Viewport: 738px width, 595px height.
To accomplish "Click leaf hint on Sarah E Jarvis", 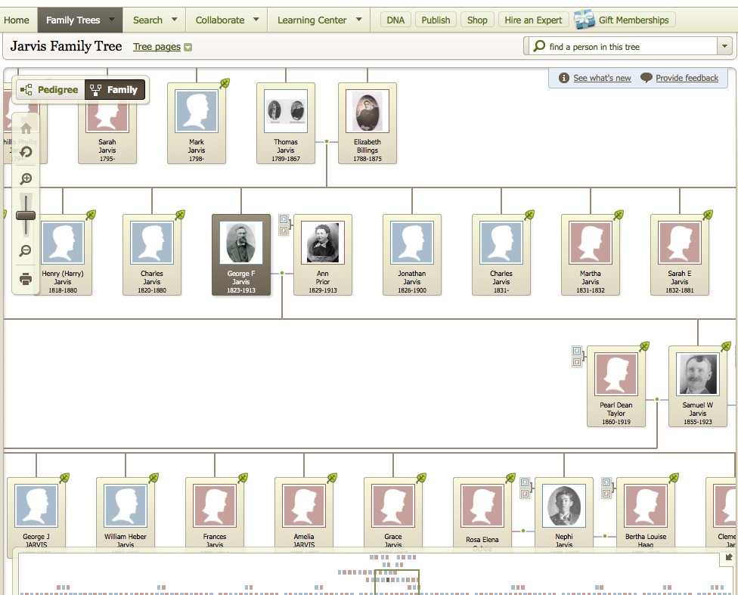I will (x=708, y=215).
